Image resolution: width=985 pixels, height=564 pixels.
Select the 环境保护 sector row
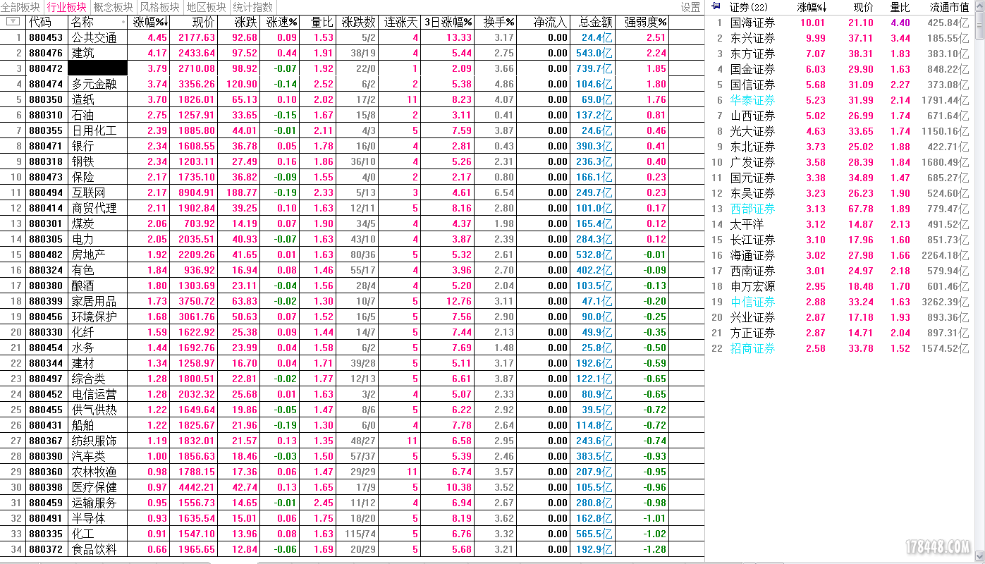coord(353,317)
